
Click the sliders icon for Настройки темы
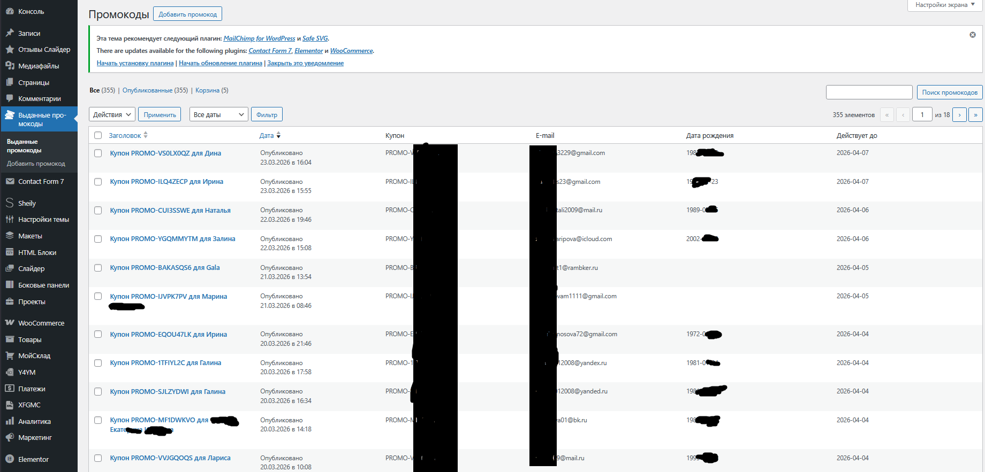10,219
